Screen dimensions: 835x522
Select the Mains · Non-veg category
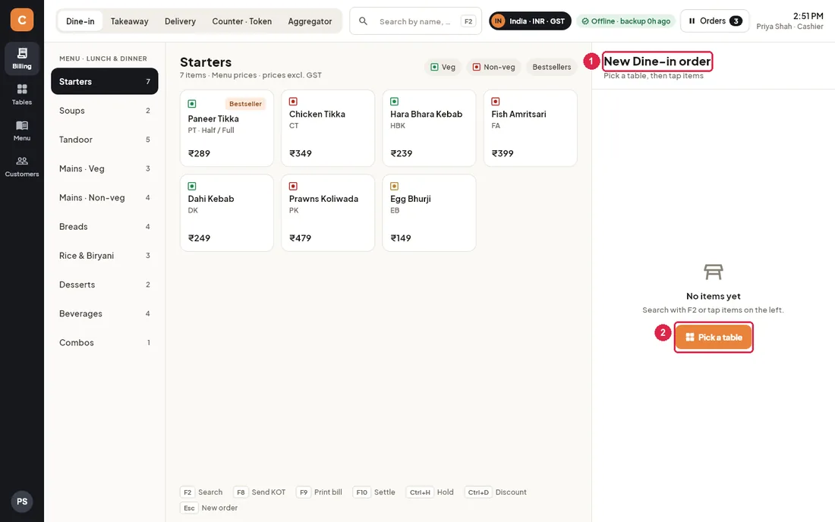105,197
